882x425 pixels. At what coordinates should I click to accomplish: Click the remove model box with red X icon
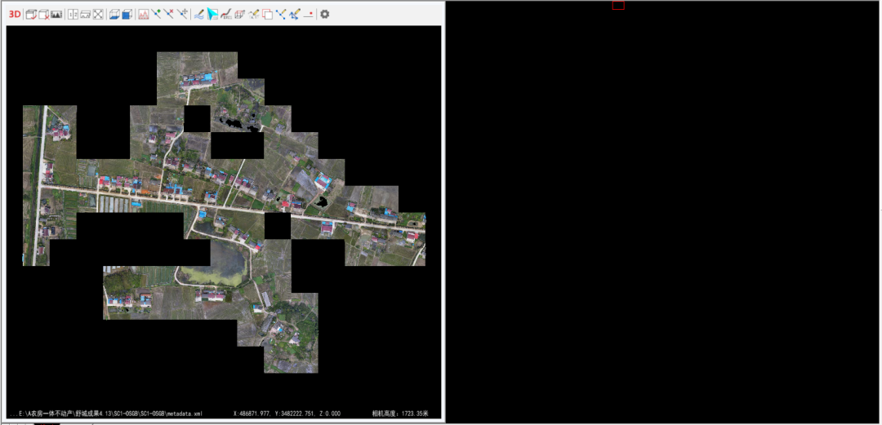pos(43,14)
